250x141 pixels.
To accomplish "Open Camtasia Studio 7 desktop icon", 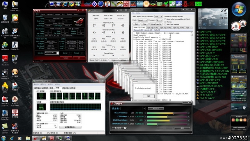I will 5,128.
